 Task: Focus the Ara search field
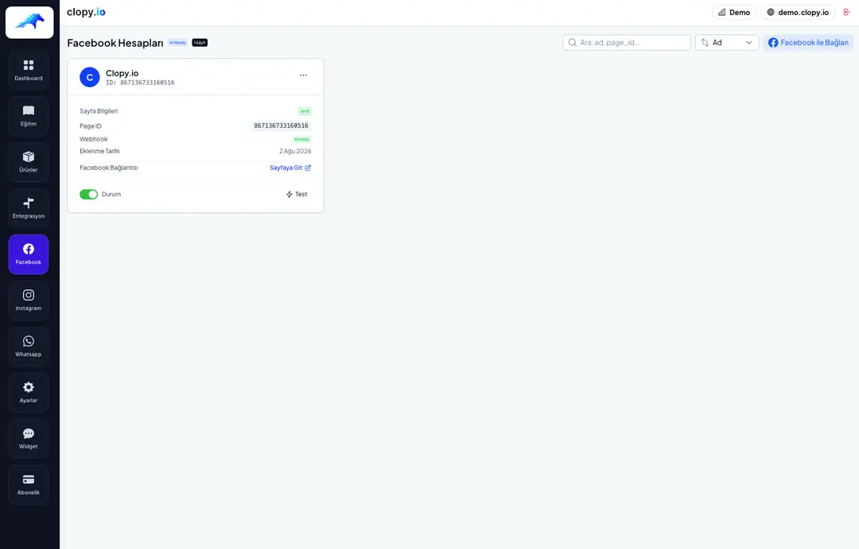627,42
